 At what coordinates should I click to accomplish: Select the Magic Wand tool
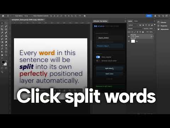point(6,26)
